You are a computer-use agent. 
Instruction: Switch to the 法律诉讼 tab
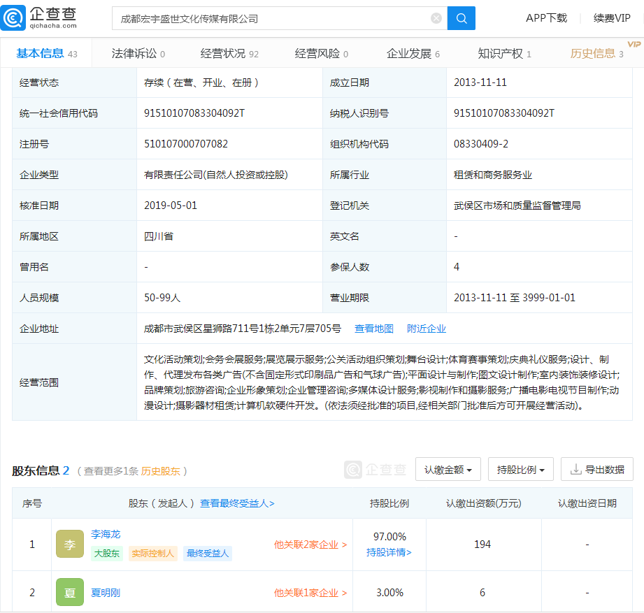[138, 53]
